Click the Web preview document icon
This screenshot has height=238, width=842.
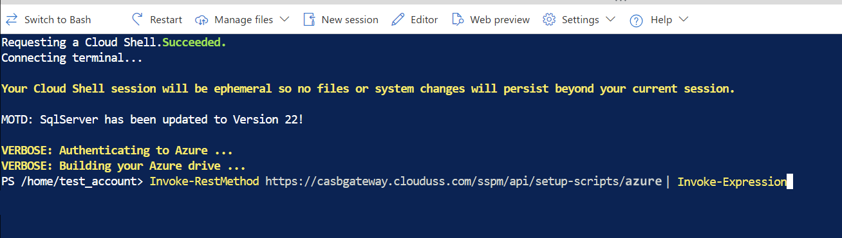[x=458, y=19]
